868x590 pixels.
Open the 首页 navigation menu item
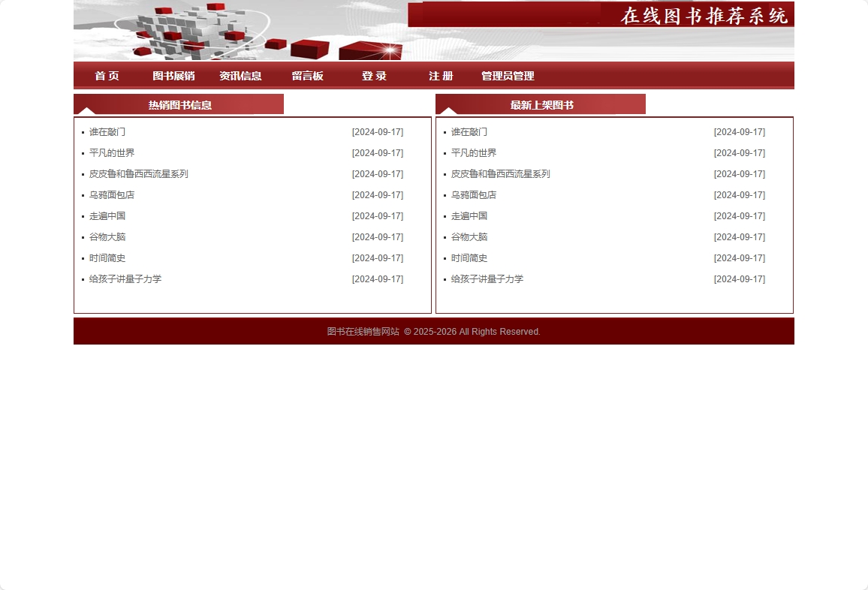point(107,75)
